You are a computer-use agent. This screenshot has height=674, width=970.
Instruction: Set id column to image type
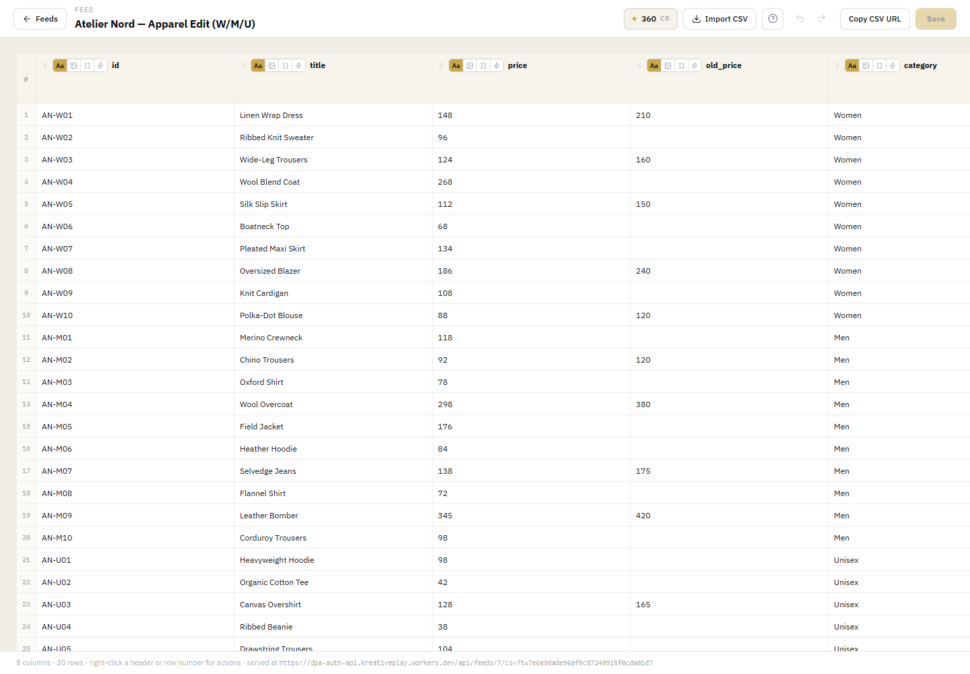tap(73, 65)
